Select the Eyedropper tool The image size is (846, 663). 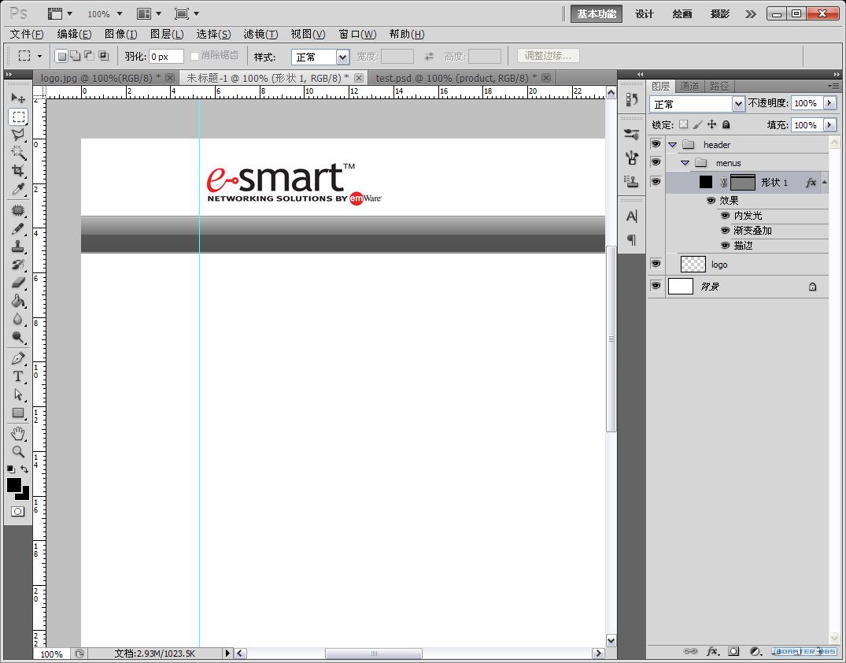[18, 189]
